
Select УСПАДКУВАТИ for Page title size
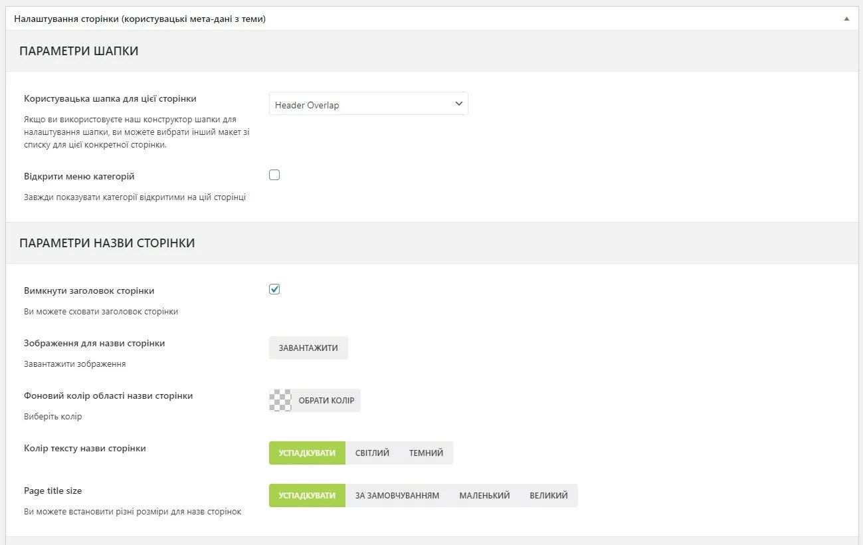tap(307, 496)
